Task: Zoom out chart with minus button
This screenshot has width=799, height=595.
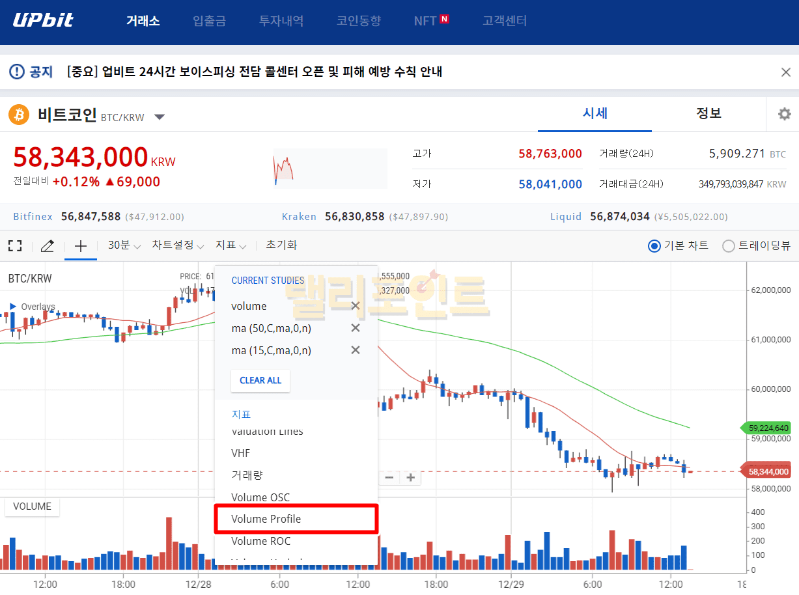Action: point(389,477)
